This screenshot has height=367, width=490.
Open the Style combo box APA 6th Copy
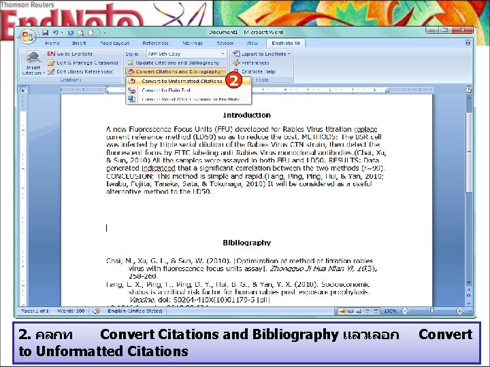186,54
